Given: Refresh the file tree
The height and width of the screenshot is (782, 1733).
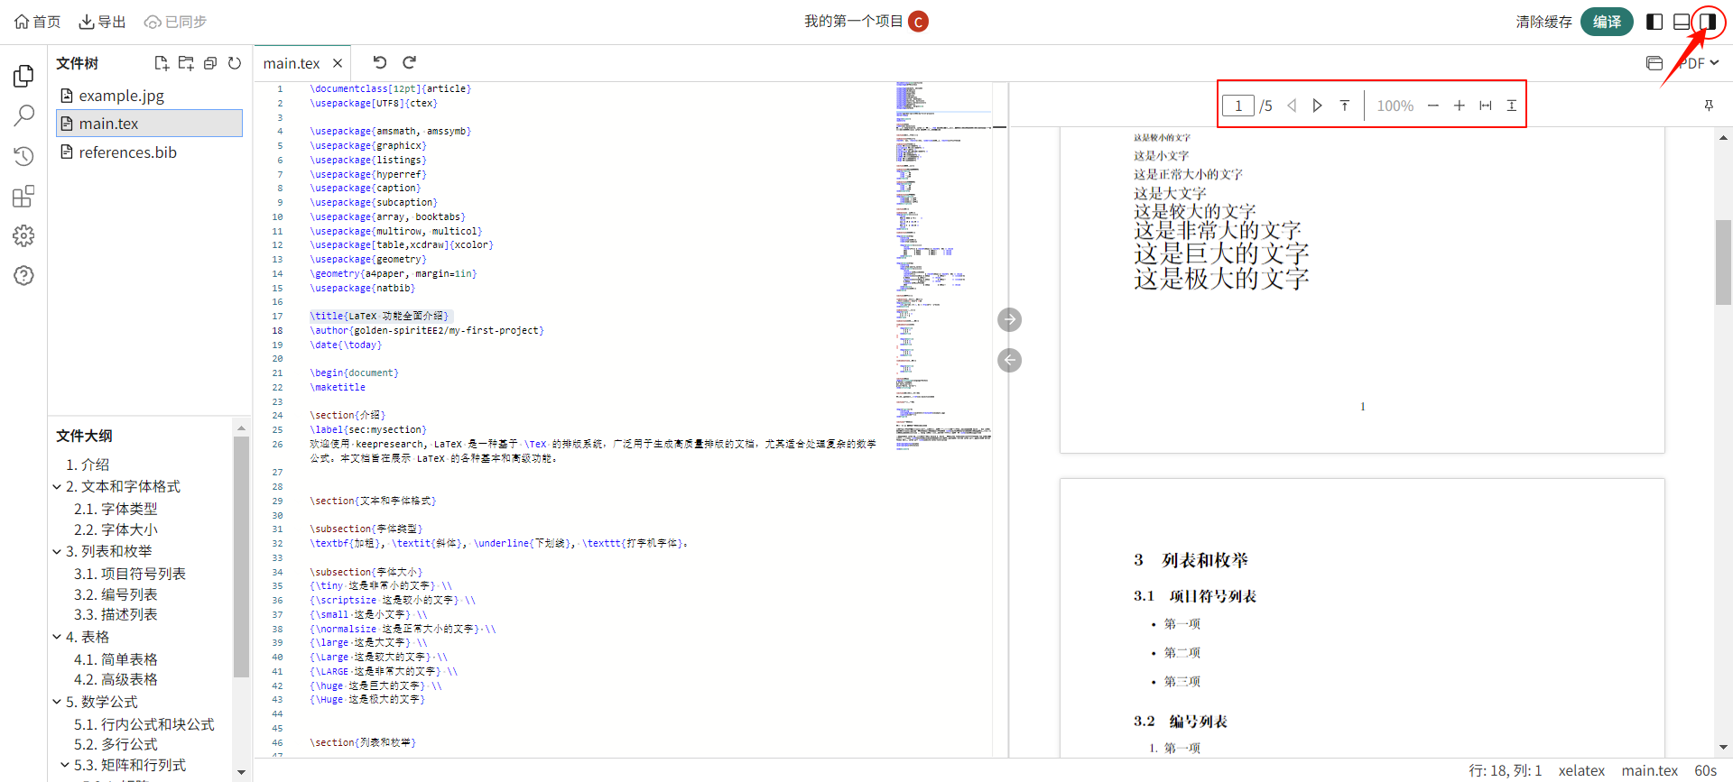Looking at the screenshot, I should click(235, 63).
